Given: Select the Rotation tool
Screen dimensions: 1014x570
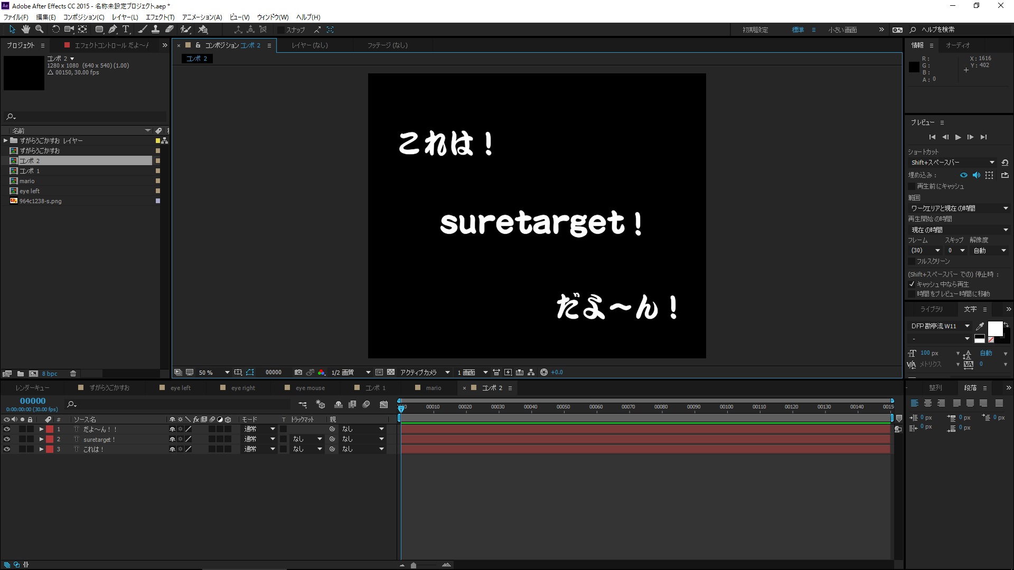Looking at the screenshot, I should (55, 30).
